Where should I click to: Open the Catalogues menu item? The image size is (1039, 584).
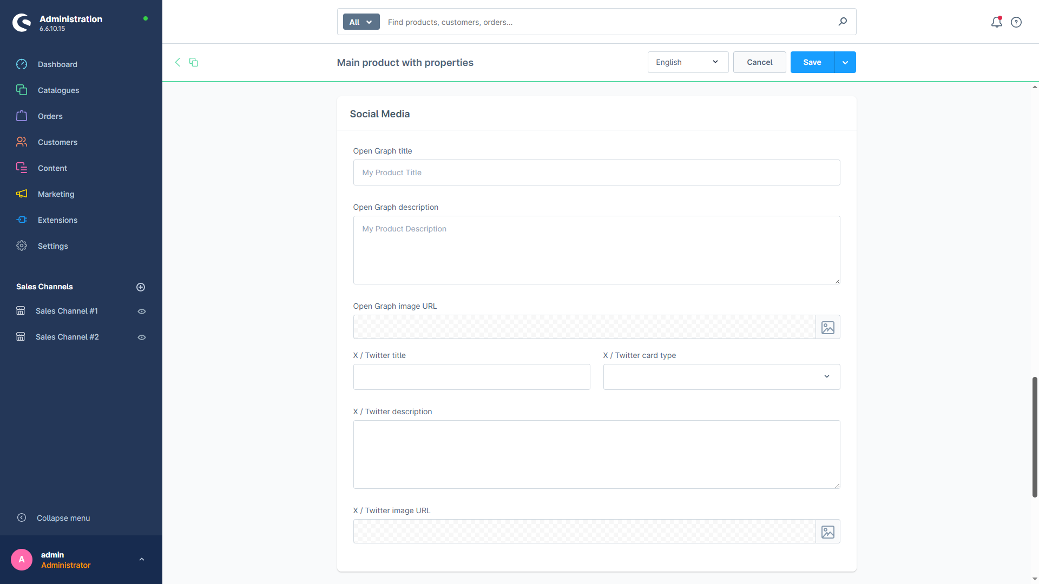(58, 90)
